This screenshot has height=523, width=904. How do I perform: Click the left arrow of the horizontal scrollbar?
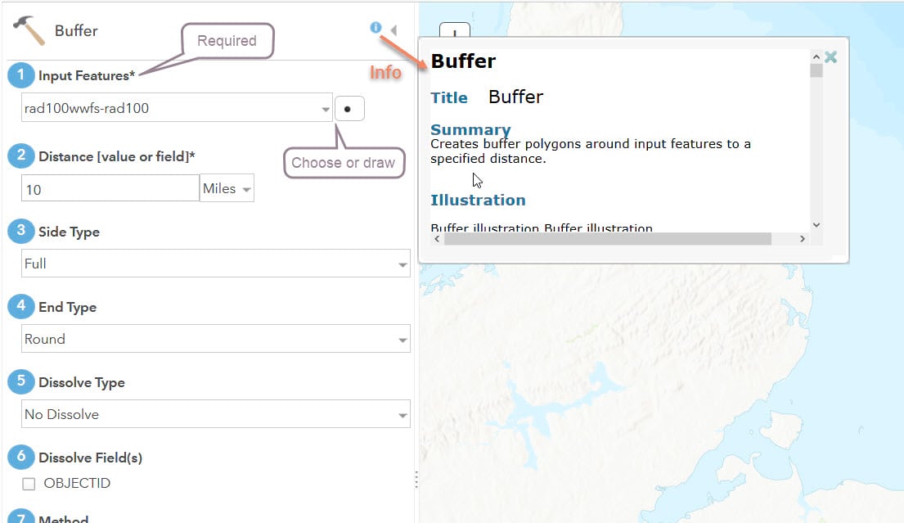[437, 239]
